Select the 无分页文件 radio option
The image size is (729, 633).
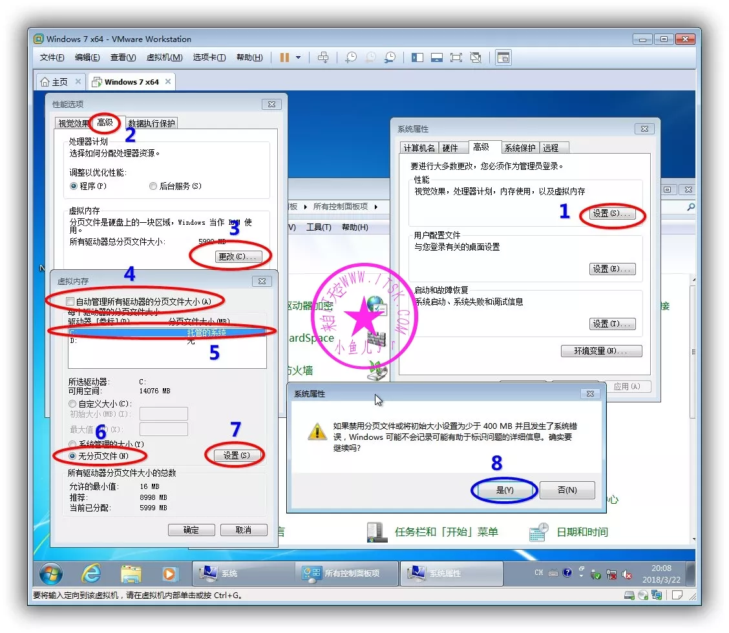[x=72, y=456]
